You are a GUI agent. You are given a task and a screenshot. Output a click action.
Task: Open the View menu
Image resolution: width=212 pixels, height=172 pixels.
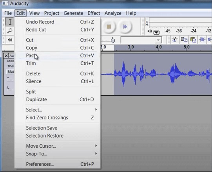[34, 13]
